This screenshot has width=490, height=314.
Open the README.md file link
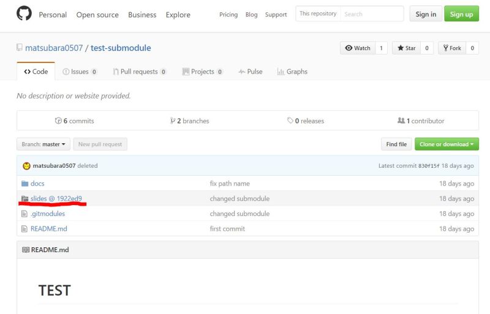pyautogui.click(x=49, y=229)
